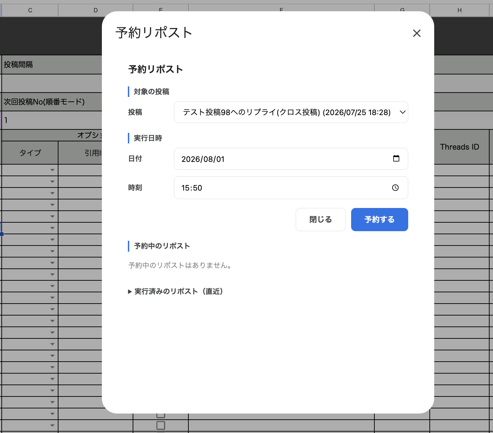Click the 予約中のリポスト section heading

162,246
